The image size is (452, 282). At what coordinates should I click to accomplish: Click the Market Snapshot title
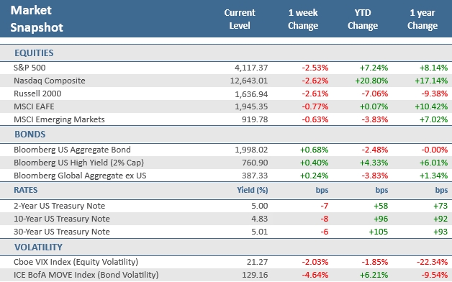point(37,19)
